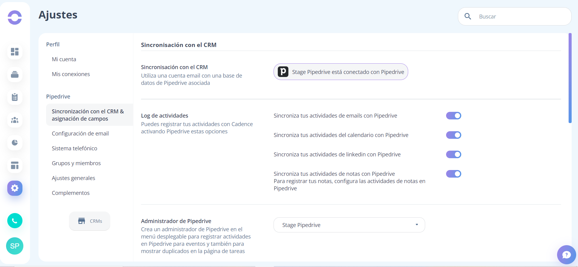
Task: Open Mis conexiones settings
Action: pyautogui.click(x=71, y=74)
